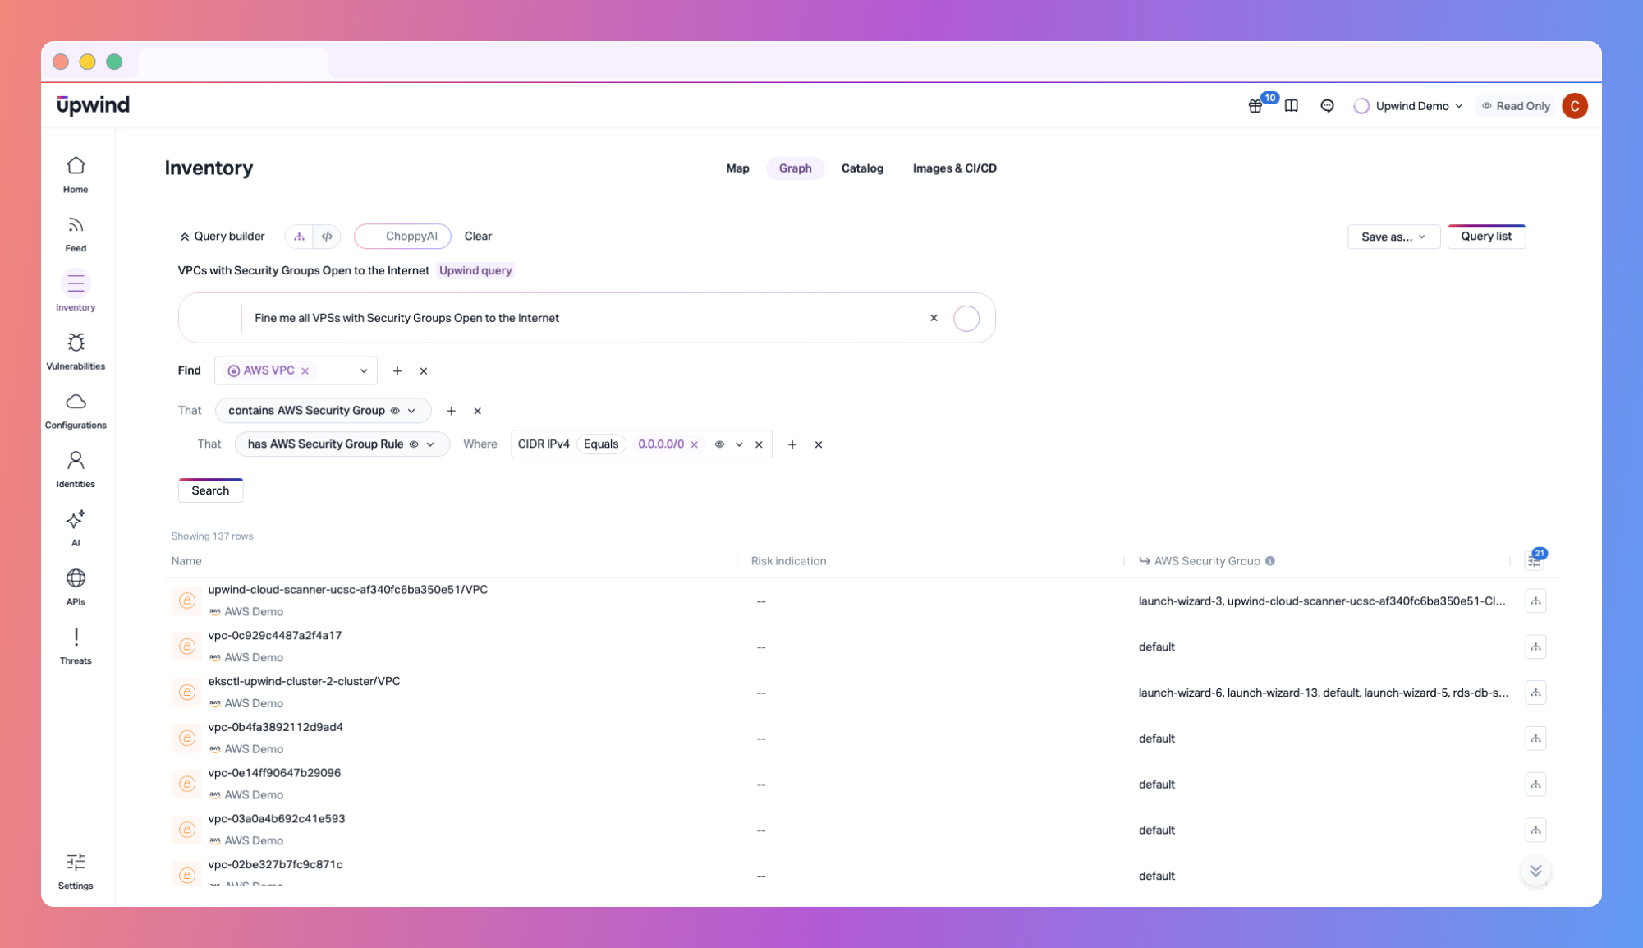Toggle eye icon on contains AWS Security Group
The width and height of the screenshot is (1643, 948).
[395, 411]
